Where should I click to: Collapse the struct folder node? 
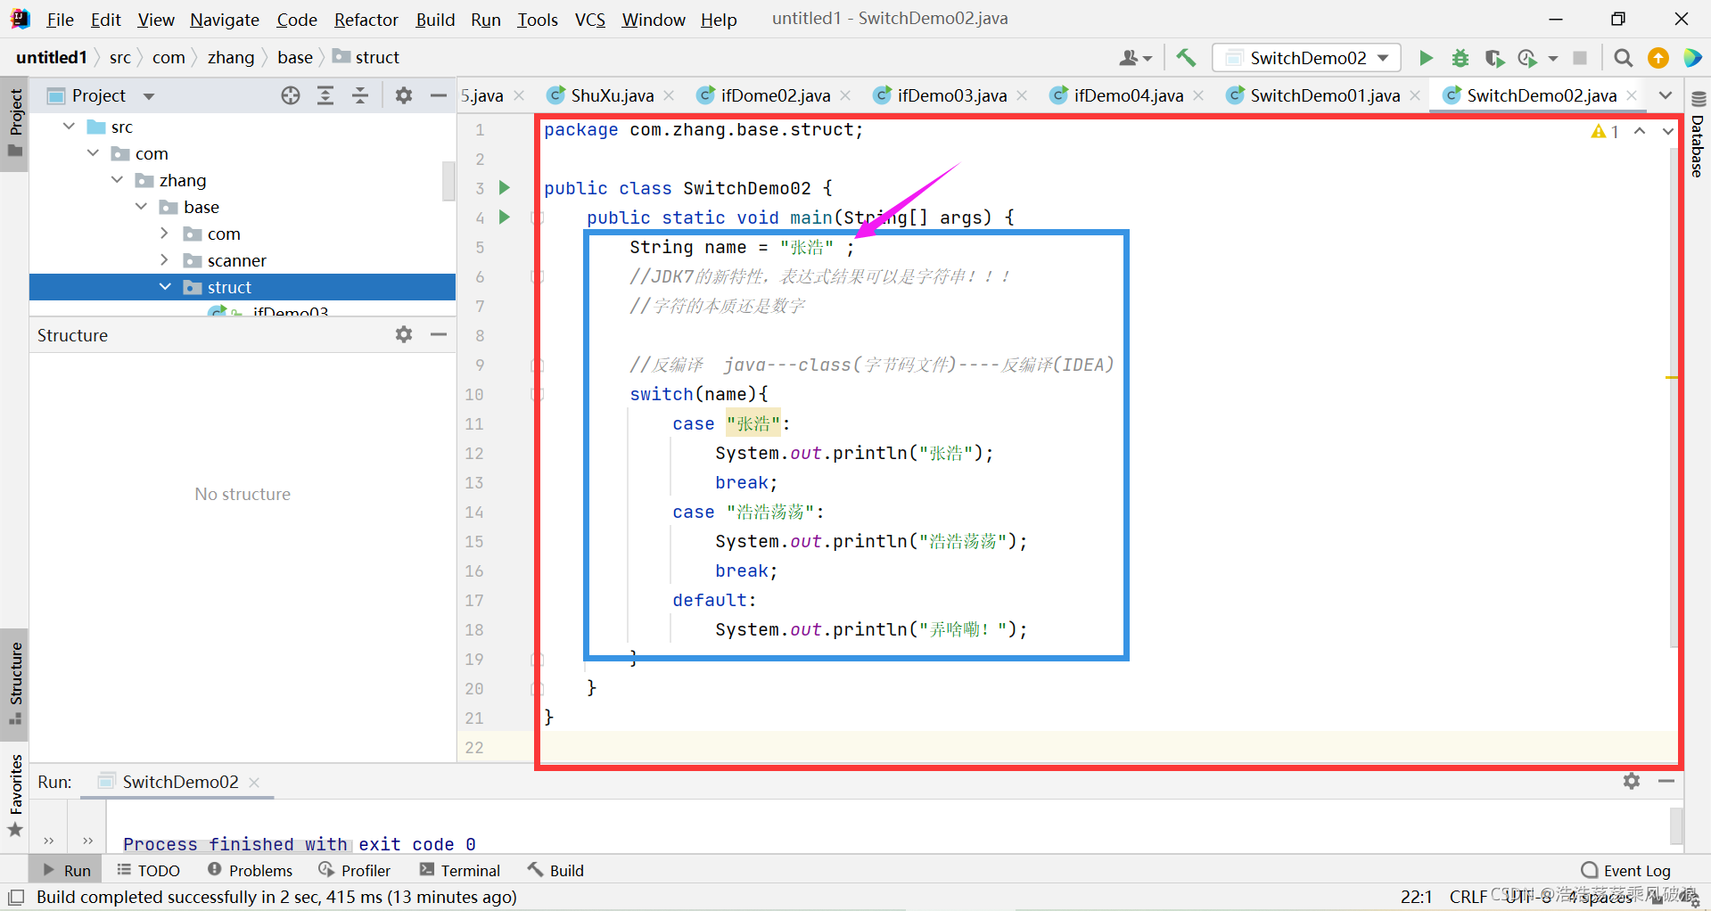166,287
